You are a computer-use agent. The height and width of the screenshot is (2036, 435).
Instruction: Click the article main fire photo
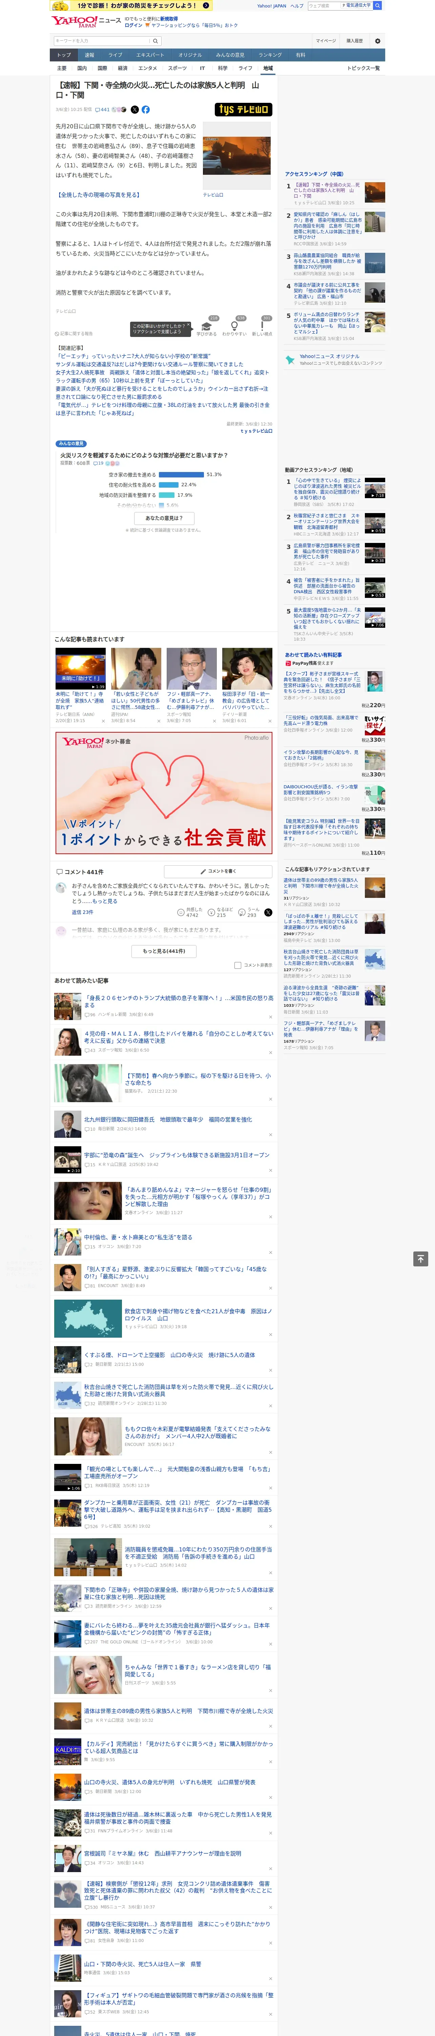tap(237, 156)
